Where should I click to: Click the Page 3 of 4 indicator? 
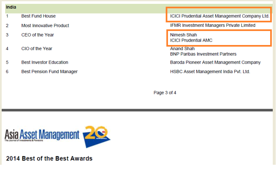165,93
